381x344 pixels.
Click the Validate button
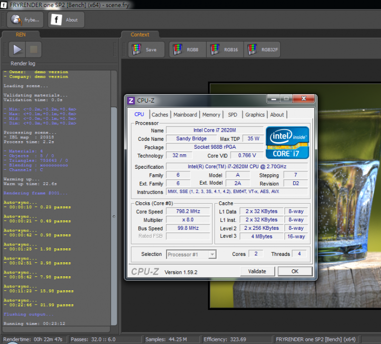tap(257, 271)
